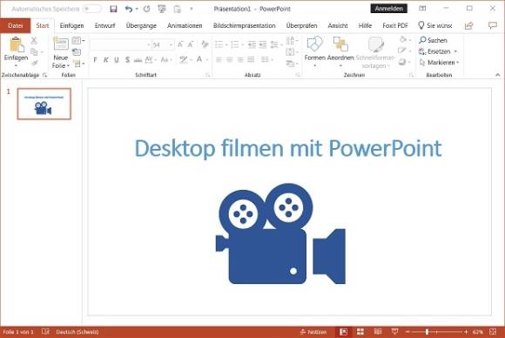Apply text shadow with the S button
The height and width of the screenshot is (338, 505).
pyautogui.click(x=127, y=60)
